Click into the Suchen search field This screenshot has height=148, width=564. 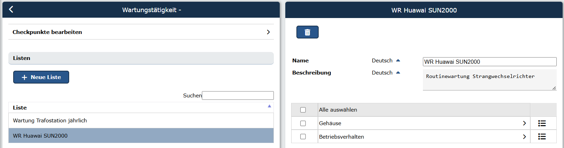tap(238, 95)
